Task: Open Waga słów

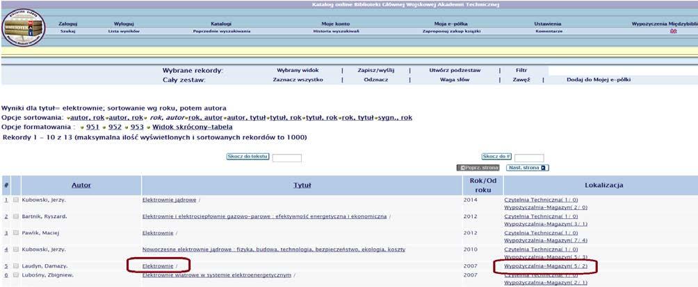Action: click(455, 80)
